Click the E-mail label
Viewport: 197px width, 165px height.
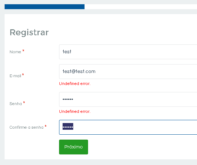tap(15, 76)
